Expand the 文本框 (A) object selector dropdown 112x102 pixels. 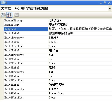(x=110, y=9)
